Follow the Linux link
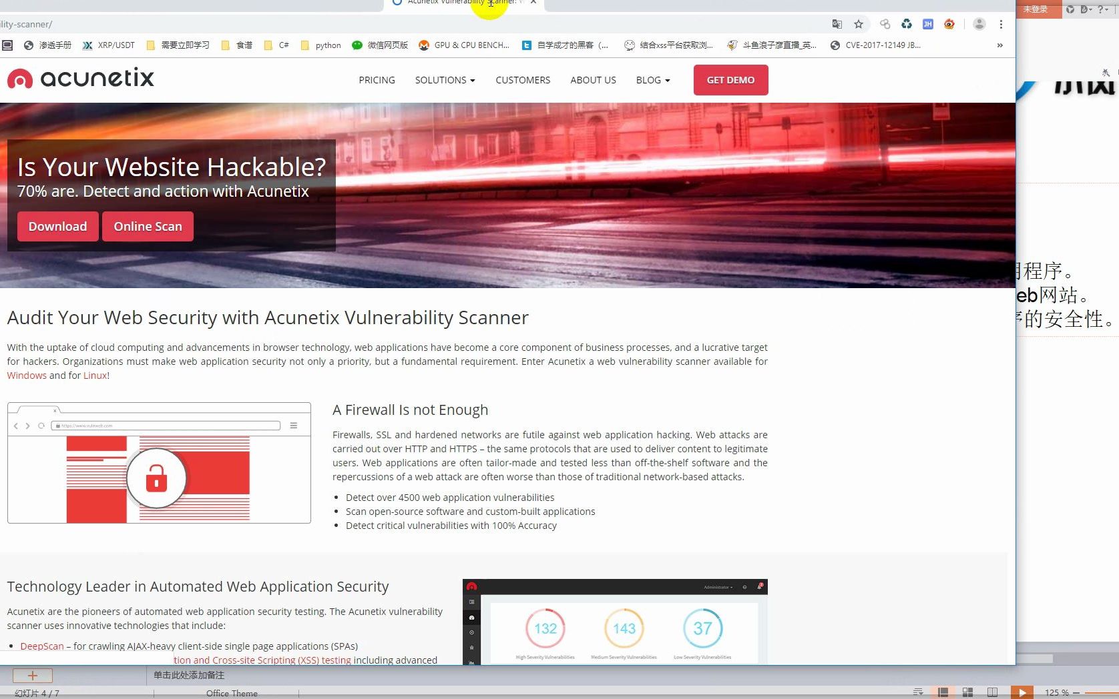Viewport: 1119px width, 699px height. pos(95,376)
